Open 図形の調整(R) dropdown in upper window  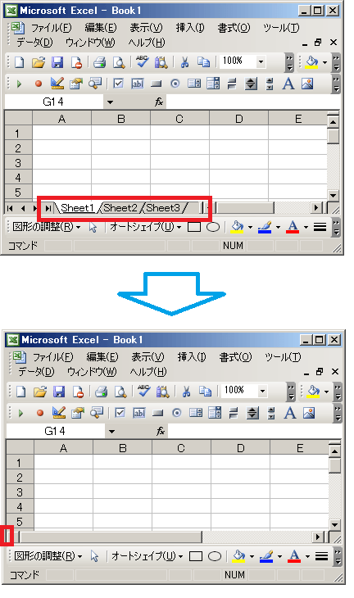click(46, 227)
